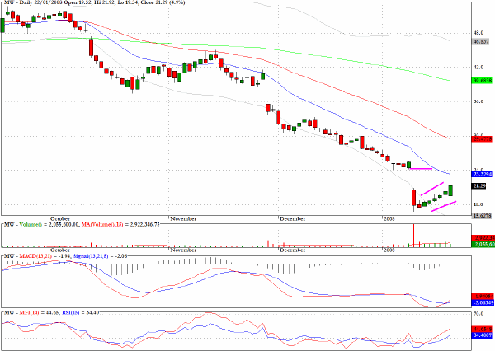495x351 pixels.
Task: Click November label beneath the price chart
Action: point(183,218)
